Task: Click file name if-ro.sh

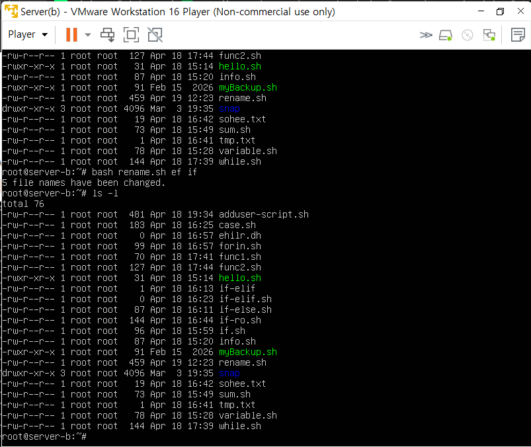Action: click(240, 320)
